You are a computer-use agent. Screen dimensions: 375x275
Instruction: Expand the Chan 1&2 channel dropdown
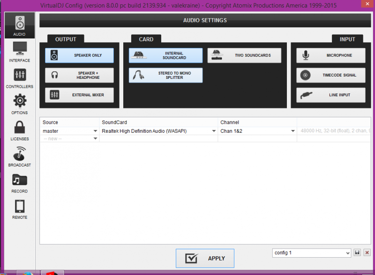pos(292,131)
